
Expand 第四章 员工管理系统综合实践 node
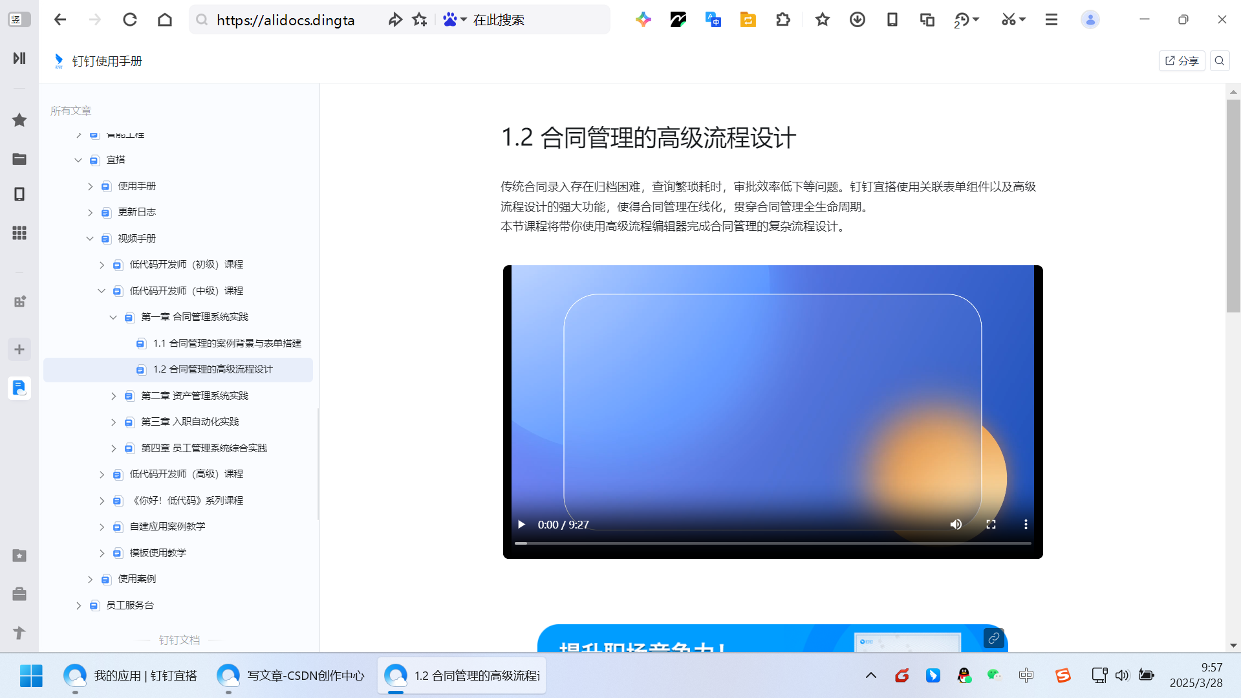tap(113, 448)
